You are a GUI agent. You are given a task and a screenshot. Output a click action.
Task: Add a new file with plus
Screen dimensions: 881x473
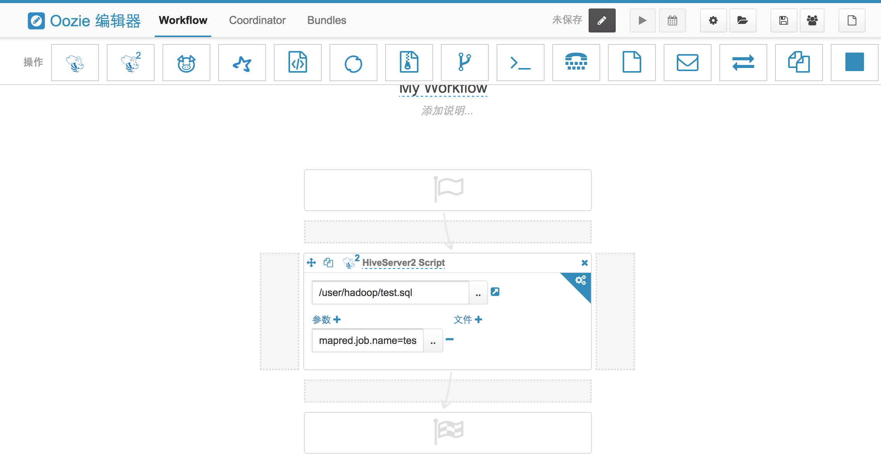coord(478,320)
